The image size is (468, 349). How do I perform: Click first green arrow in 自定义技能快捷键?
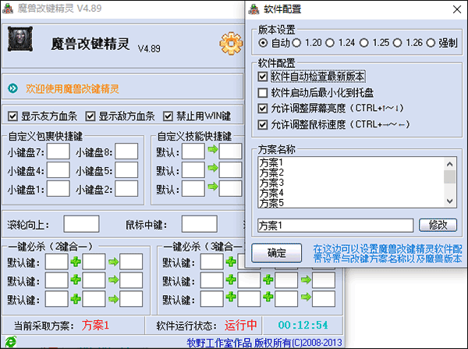coord(213,149)
